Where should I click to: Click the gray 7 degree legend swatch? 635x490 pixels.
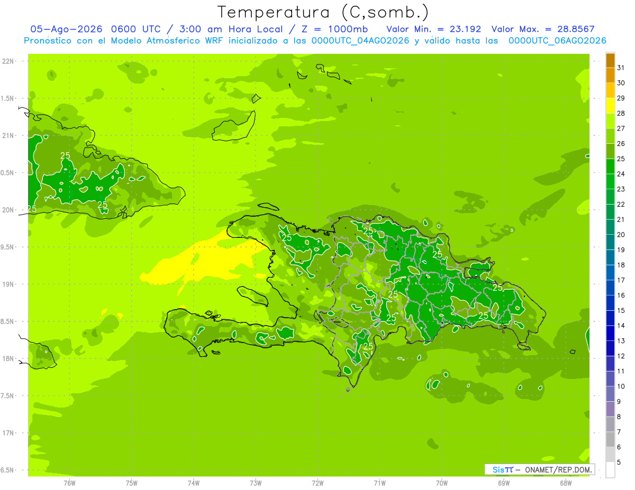(x=610, y=424)
